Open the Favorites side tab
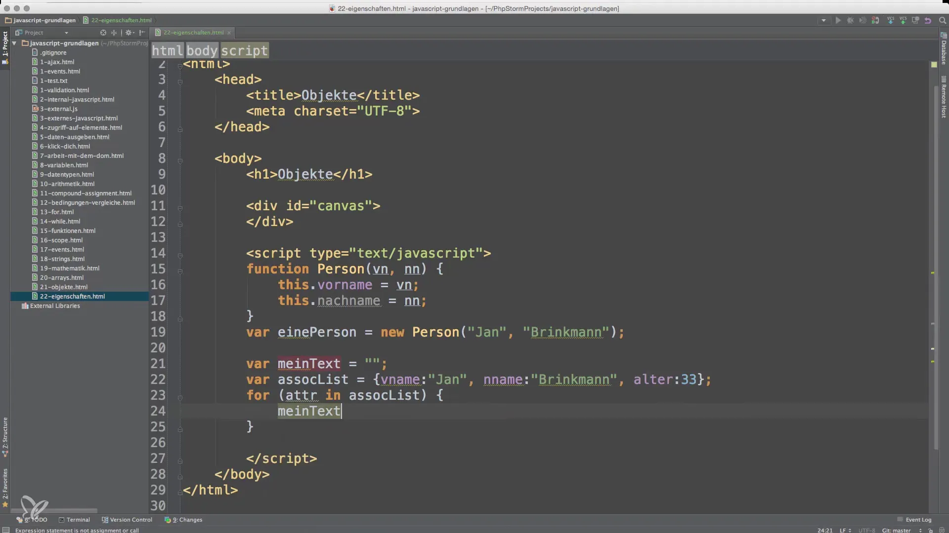Screen dimensions: 949x533 pos(5,488)
